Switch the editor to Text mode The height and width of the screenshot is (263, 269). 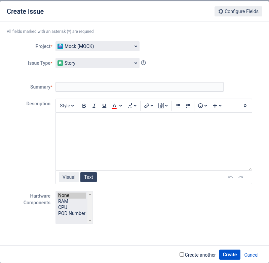88,177
